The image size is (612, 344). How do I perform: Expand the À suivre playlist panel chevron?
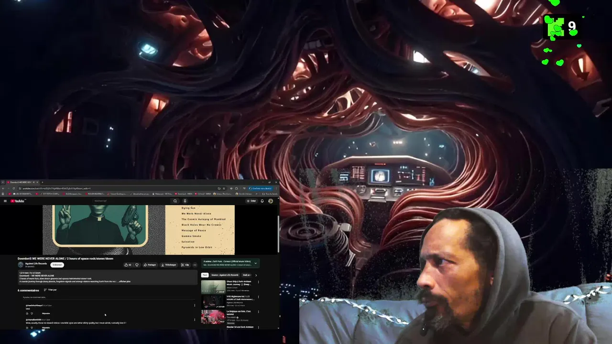point(256,263)
